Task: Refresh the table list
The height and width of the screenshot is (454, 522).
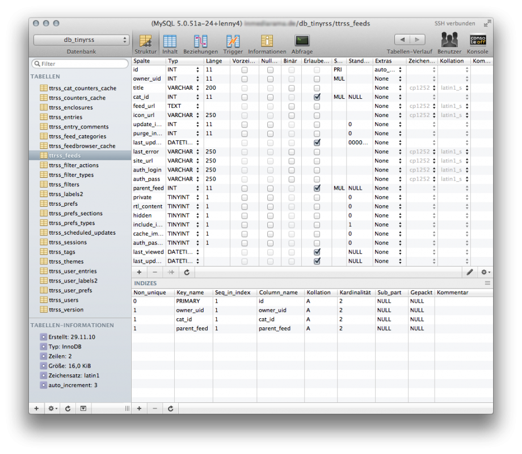Action: point(68,409)
